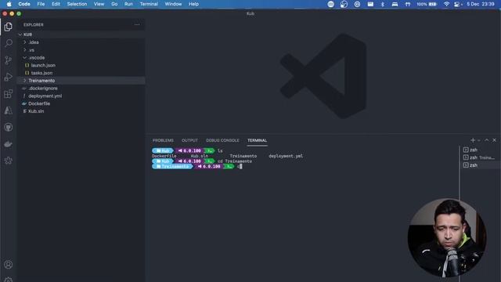Image resolution: width=501 pixels, height=282 pixels.
Task: Open the new terminal launch profile dropdown
Action: point(478,140)
